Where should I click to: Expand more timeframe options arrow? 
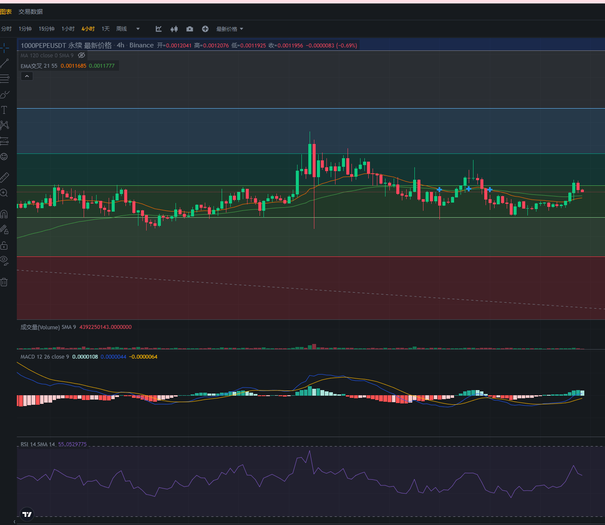[138, 29]
